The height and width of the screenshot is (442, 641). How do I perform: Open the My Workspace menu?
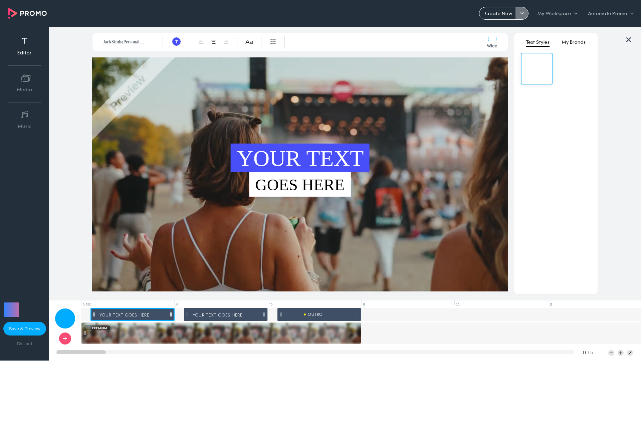point(557,13)
